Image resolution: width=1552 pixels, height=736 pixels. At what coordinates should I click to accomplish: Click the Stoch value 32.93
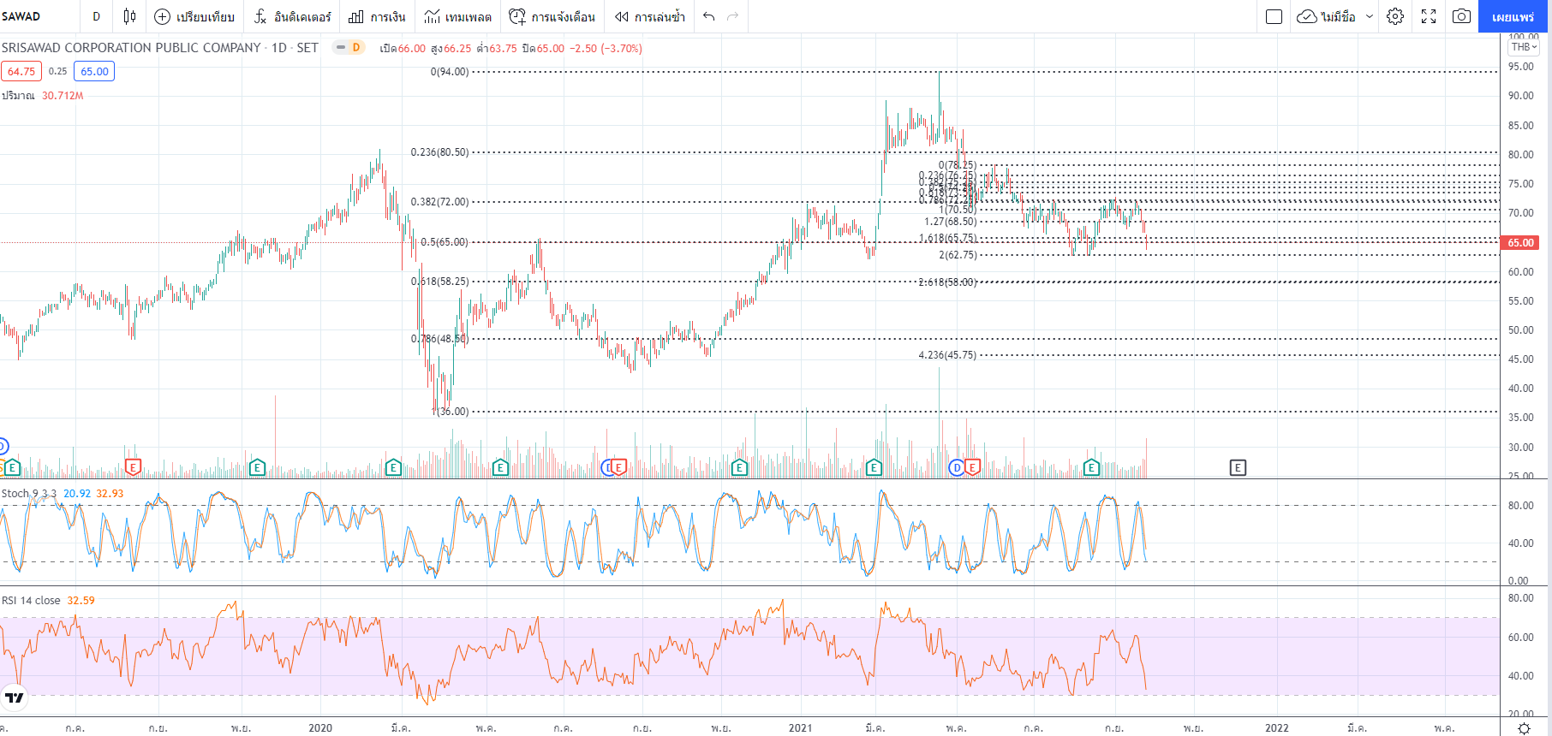tap(110, 494)
